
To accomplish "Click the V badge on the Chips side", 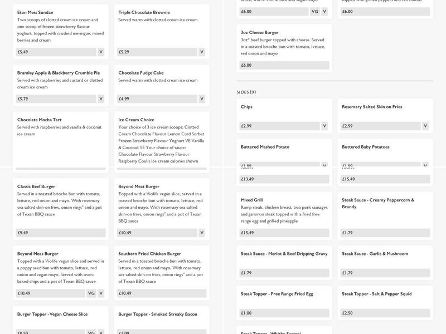I will click(x=324, y=126).
